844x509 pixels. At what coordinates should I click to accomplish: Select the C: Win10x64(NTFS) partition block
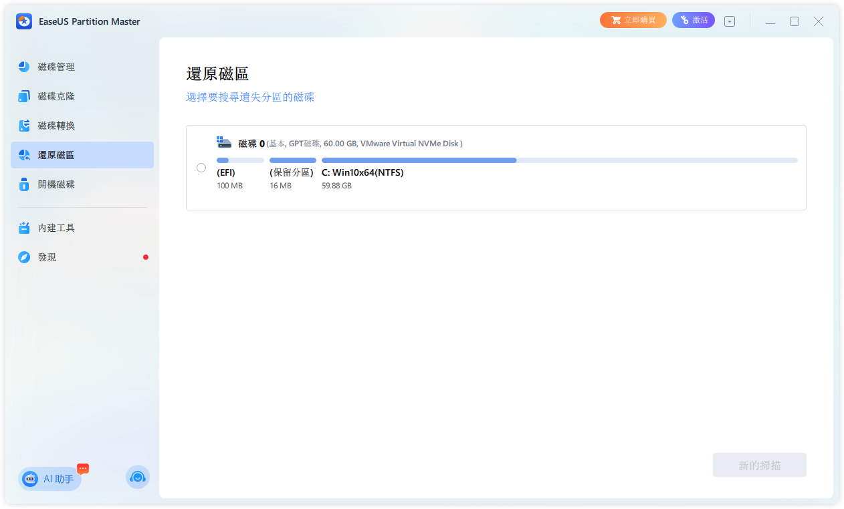(362, 172)
